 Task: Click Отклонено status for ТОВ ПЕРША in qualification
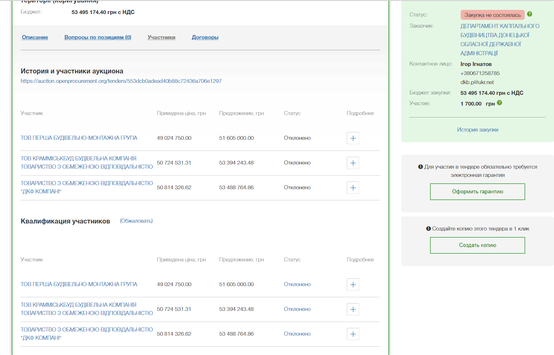pyautogui.click(x=297, y=284)
